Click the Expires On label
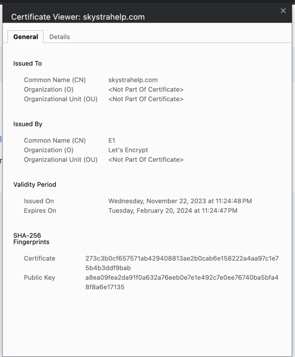The image size is (295, 357). pos(40,211)
